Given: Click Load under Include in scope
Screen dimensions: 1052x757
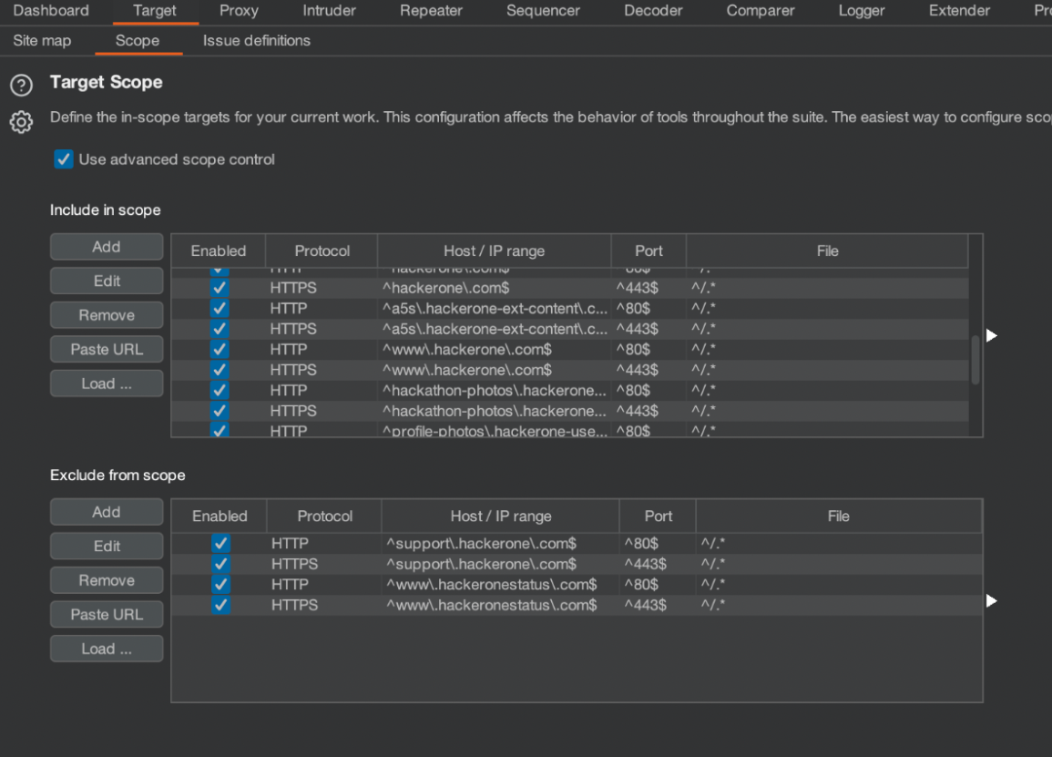Looking at the screenshot, I should (107, 384).
